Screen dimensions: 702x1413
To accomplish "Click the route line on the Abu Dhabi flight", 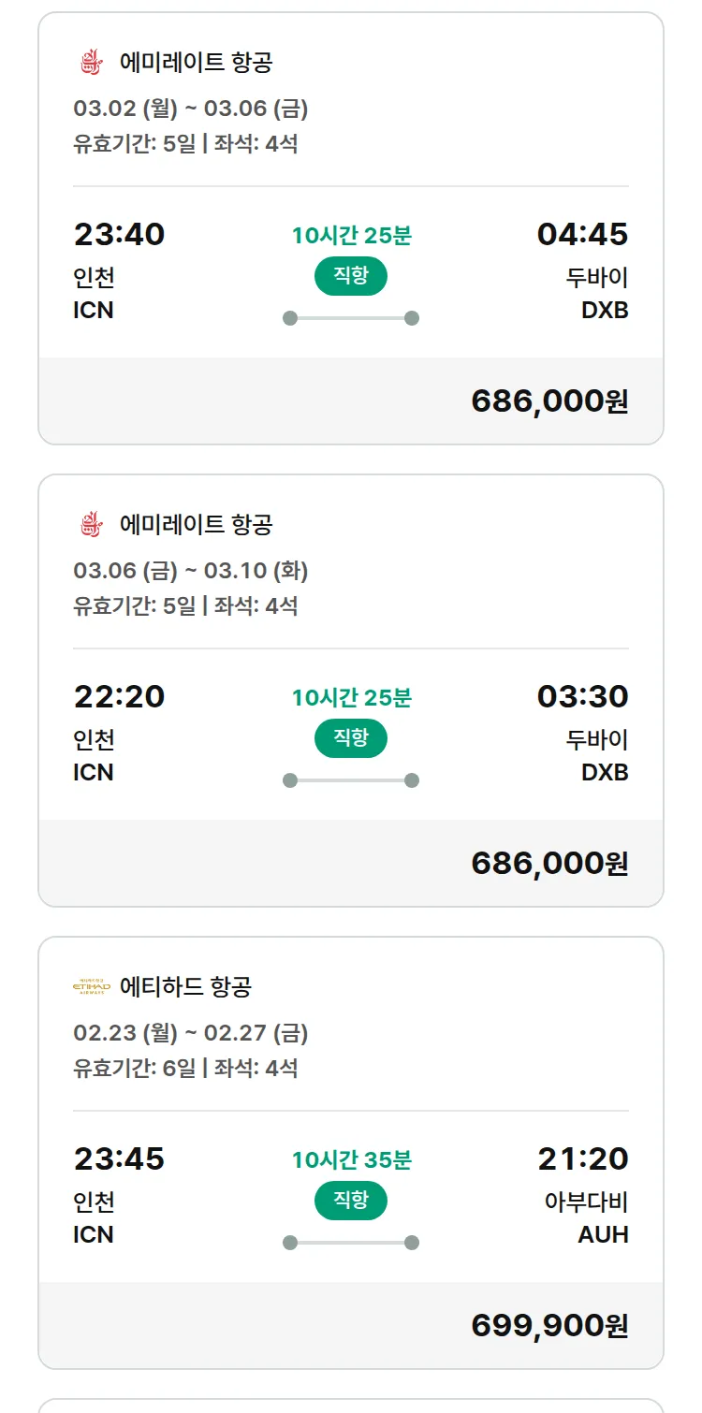I will (350, 1243).
